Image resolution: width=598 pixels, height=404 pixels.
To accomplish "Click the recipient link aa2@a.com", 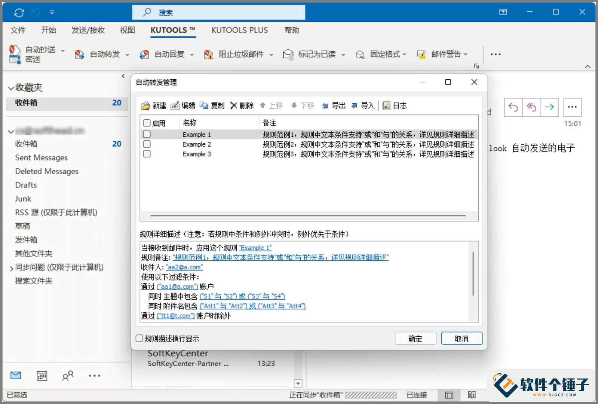I will coord(184,267).
